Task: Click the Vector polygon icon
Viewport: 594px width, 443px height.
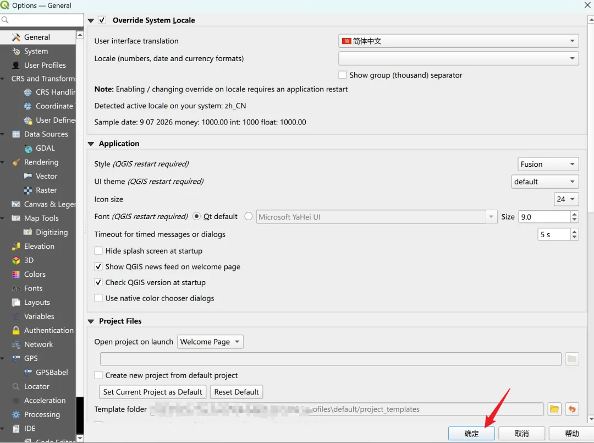Action: (28, 176)
